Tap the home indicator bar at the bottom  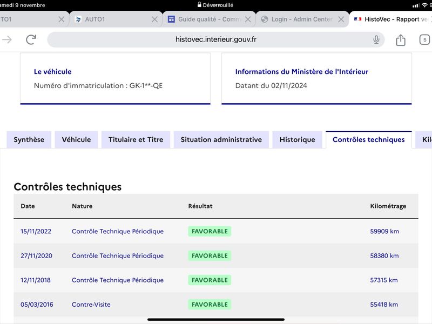(216, 320)
